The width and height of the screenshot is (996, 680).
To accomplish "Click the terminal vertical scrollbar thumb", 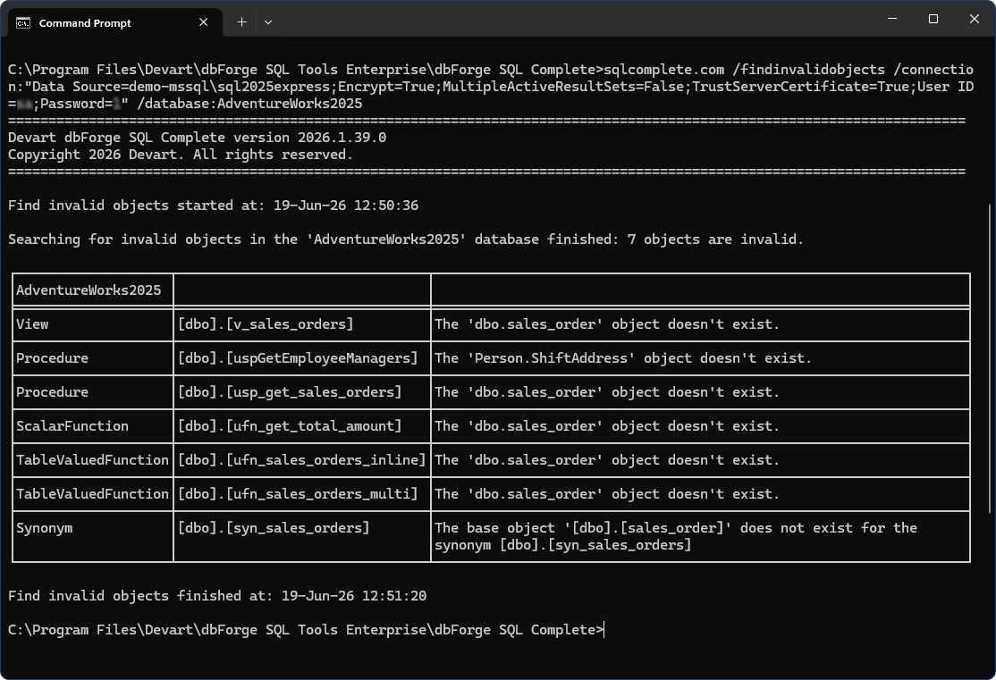I will (x=990, y=358).
